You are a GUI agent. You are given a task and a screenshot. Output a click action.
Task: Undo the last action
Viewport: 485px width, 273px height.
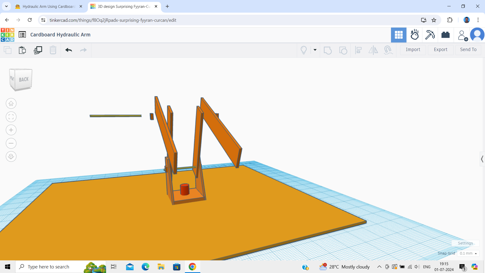click(69, 50)
